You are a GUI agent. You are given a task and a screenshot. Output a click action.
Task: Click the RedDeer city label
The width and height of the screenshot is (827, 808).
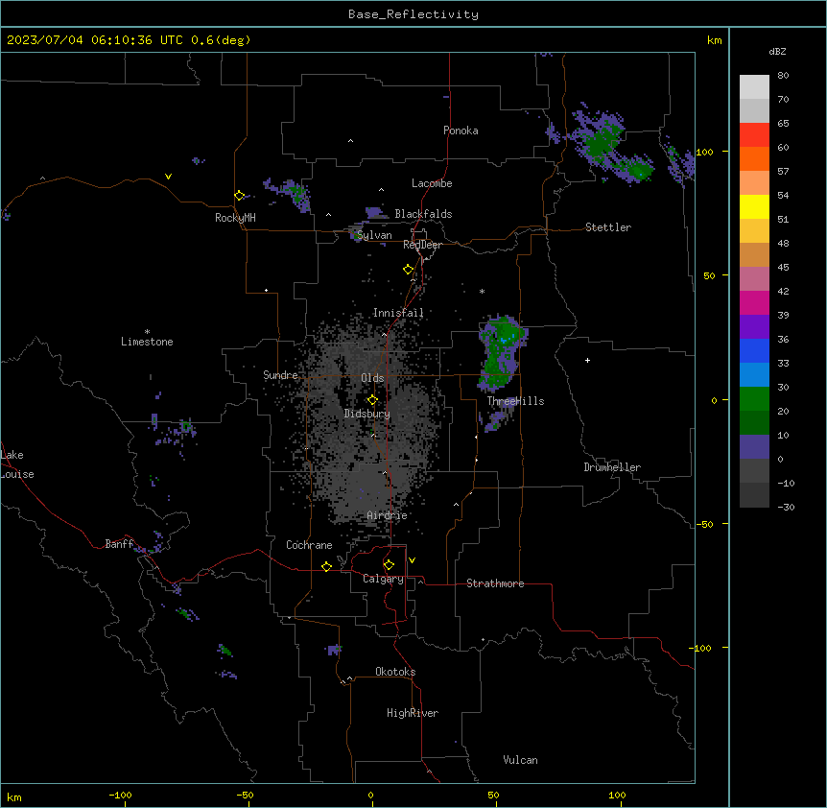[x=422, y=245]
